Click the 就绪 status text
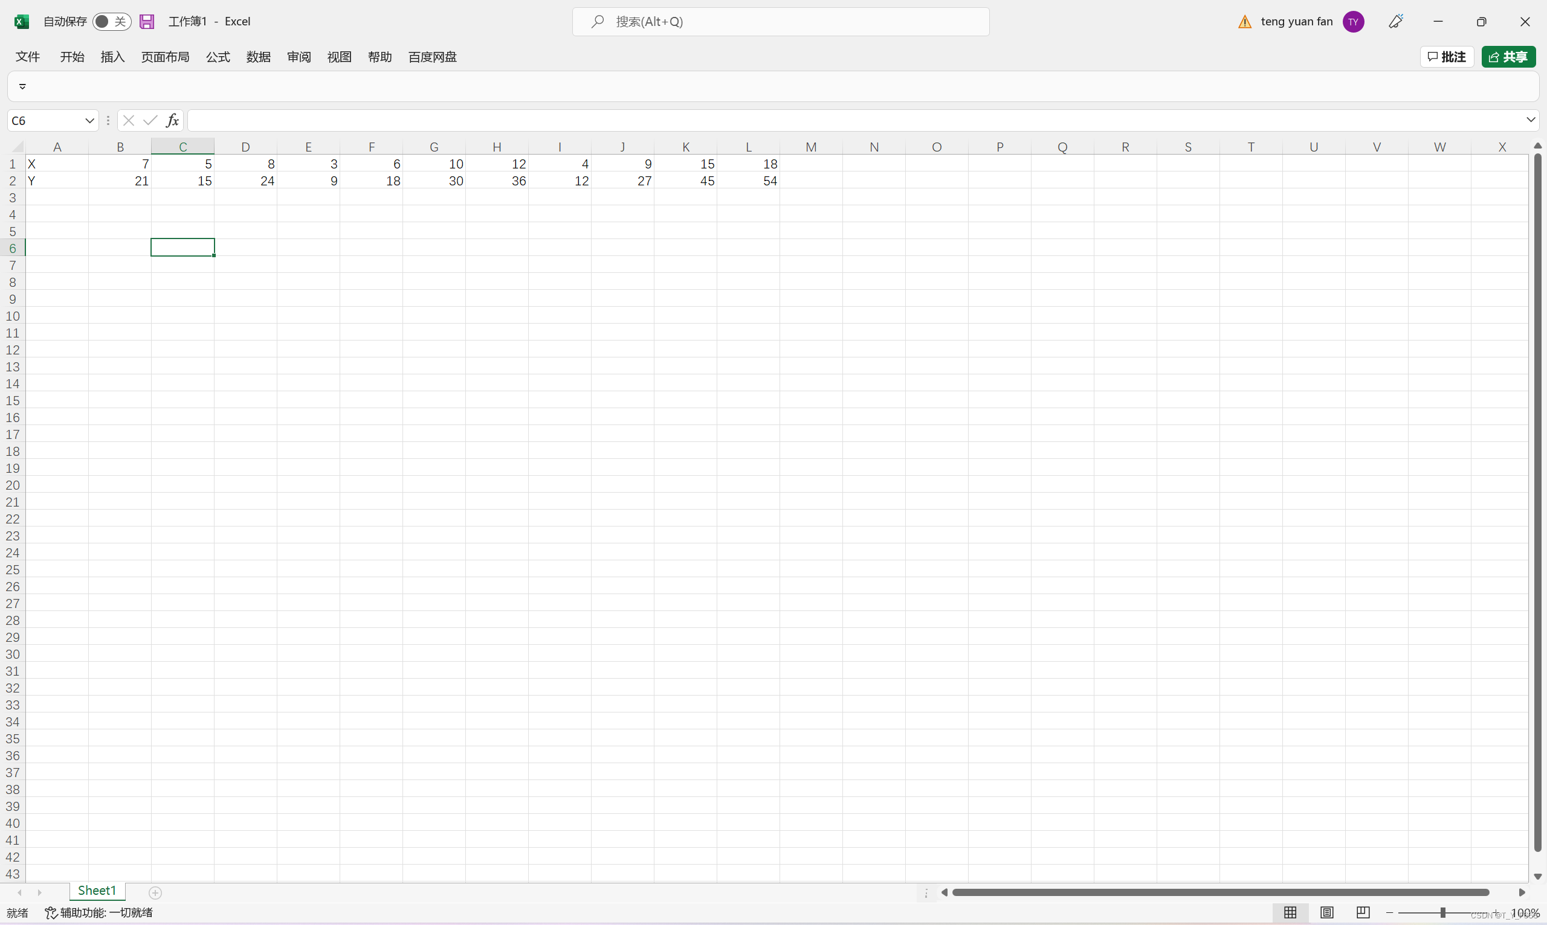 point(18,912)
